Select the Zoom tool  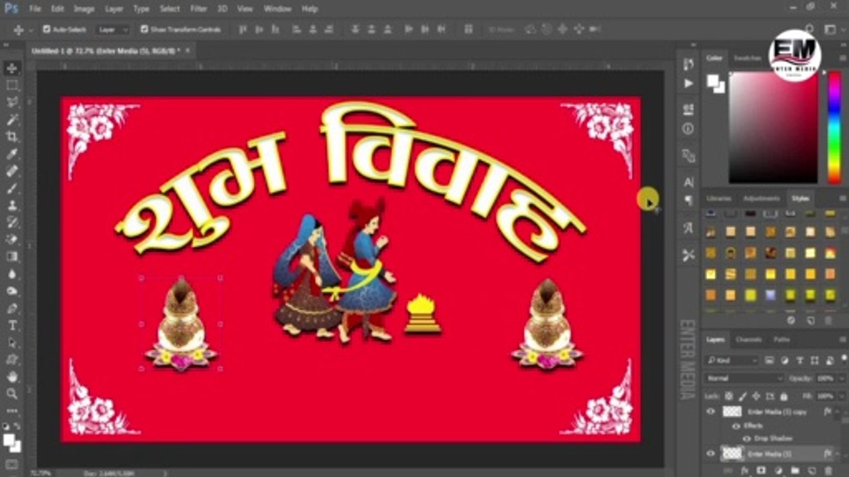point(12,394)
